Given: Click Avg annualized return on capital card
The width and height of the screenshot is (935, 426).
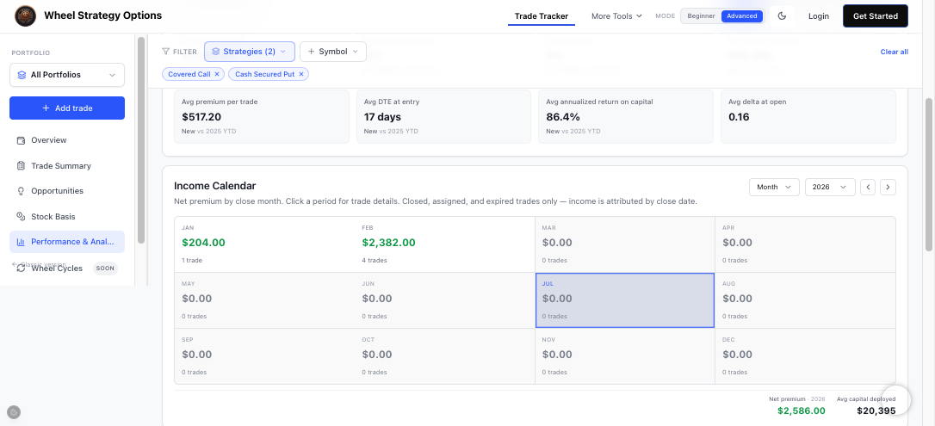Looking at the screenshot, I should (626, 117).
